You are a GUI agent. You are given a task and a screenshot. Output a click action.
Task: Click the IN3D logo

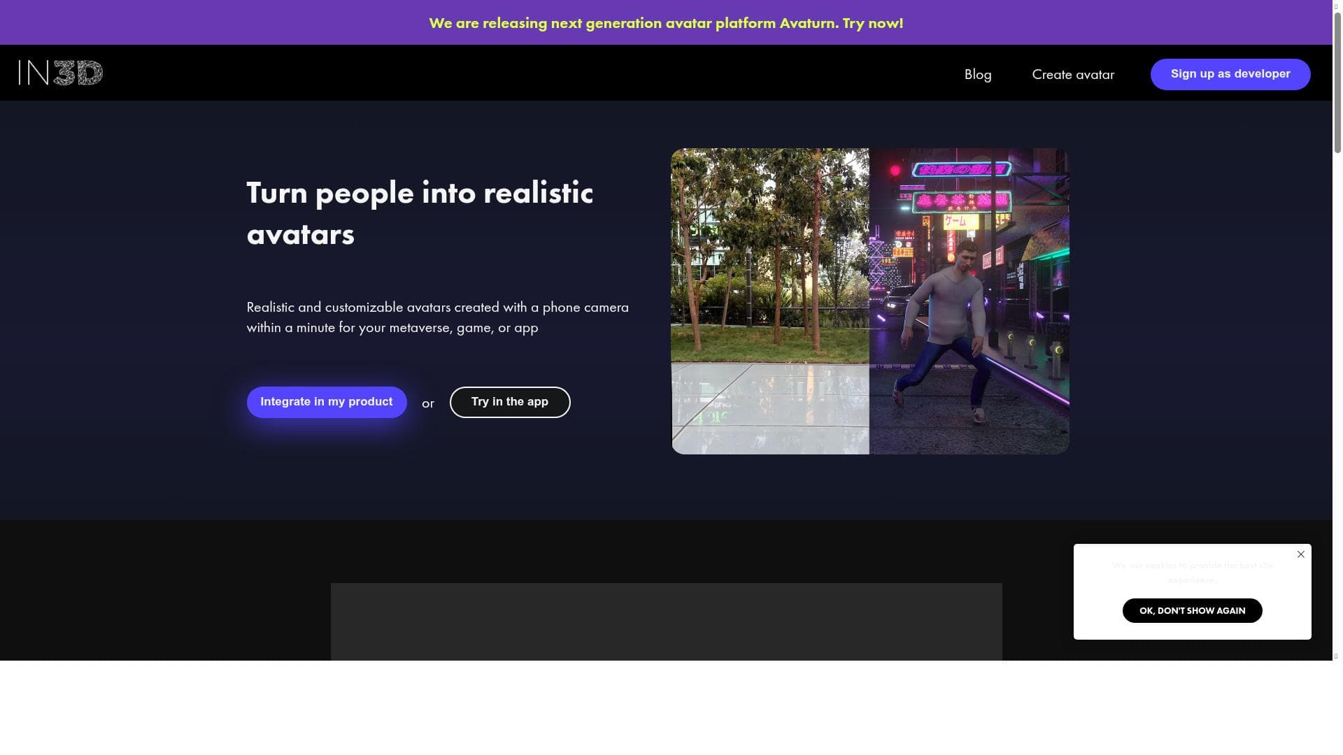pos(61,73)
